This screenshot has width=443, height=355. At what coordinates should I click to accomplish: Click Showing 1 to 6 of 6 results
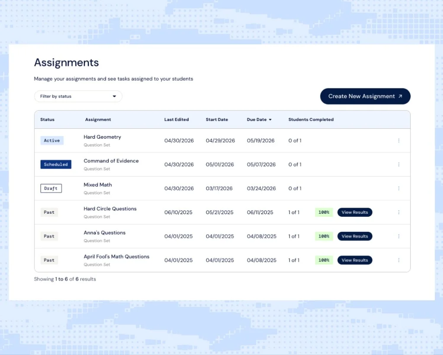[65, 279]
